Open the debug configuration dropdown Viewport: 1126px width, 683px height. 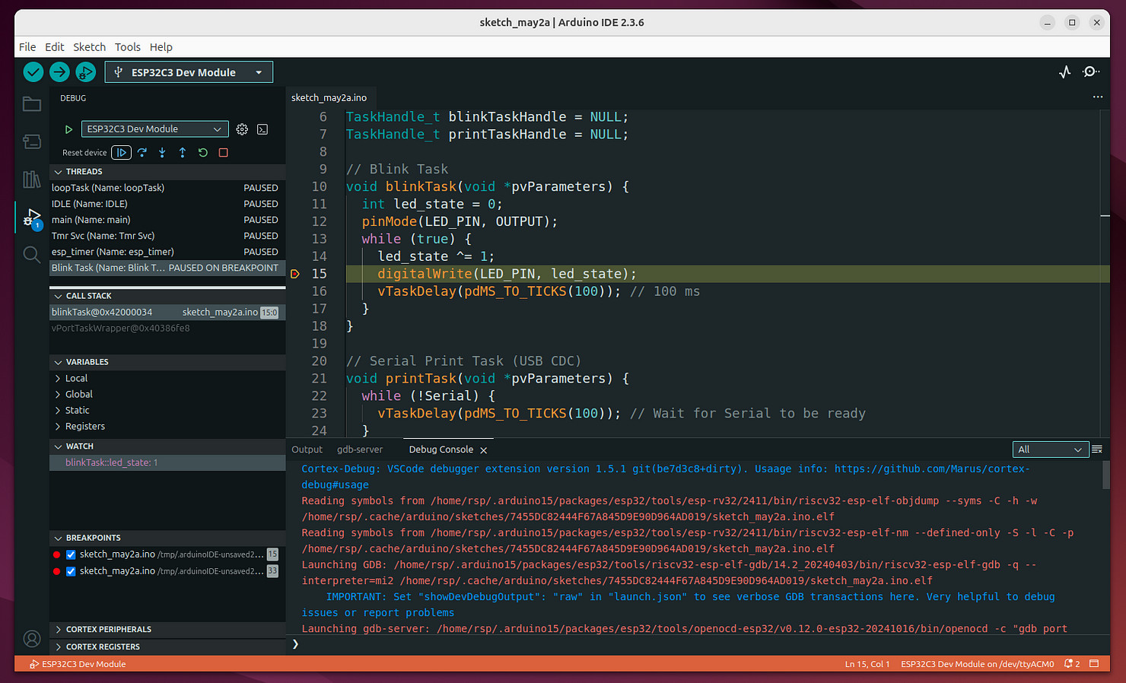pos(155,129)
